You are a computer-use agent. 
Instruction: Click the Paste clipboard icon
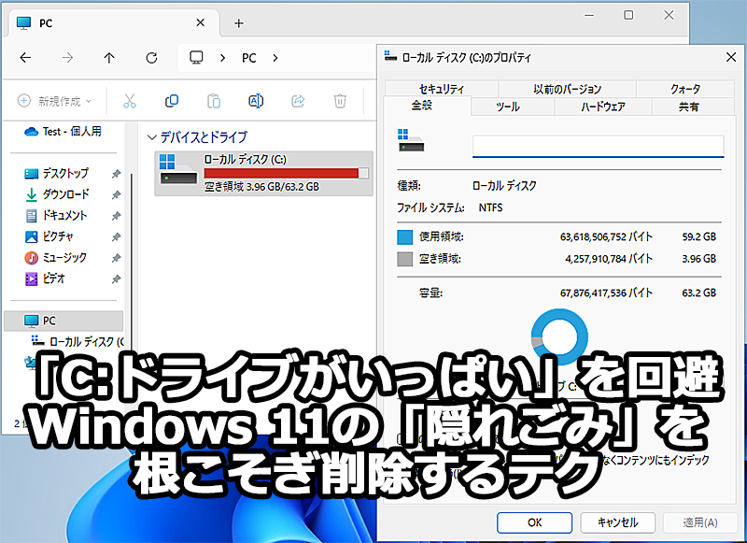point(214,101)
